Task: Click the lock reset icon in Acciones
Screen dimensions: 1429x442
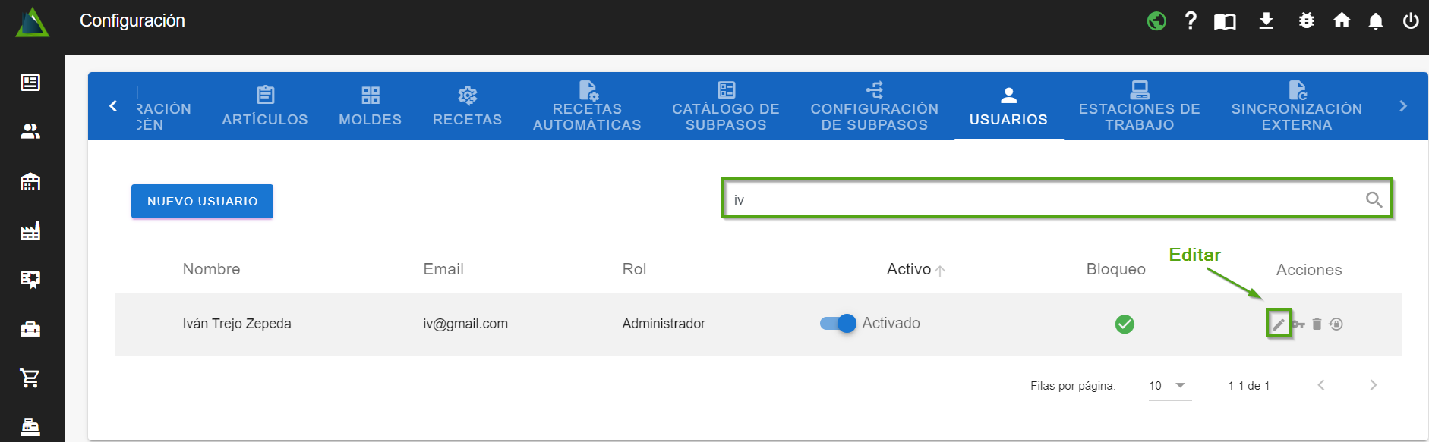Action: pyautogui.click(x=1336, y=324)
